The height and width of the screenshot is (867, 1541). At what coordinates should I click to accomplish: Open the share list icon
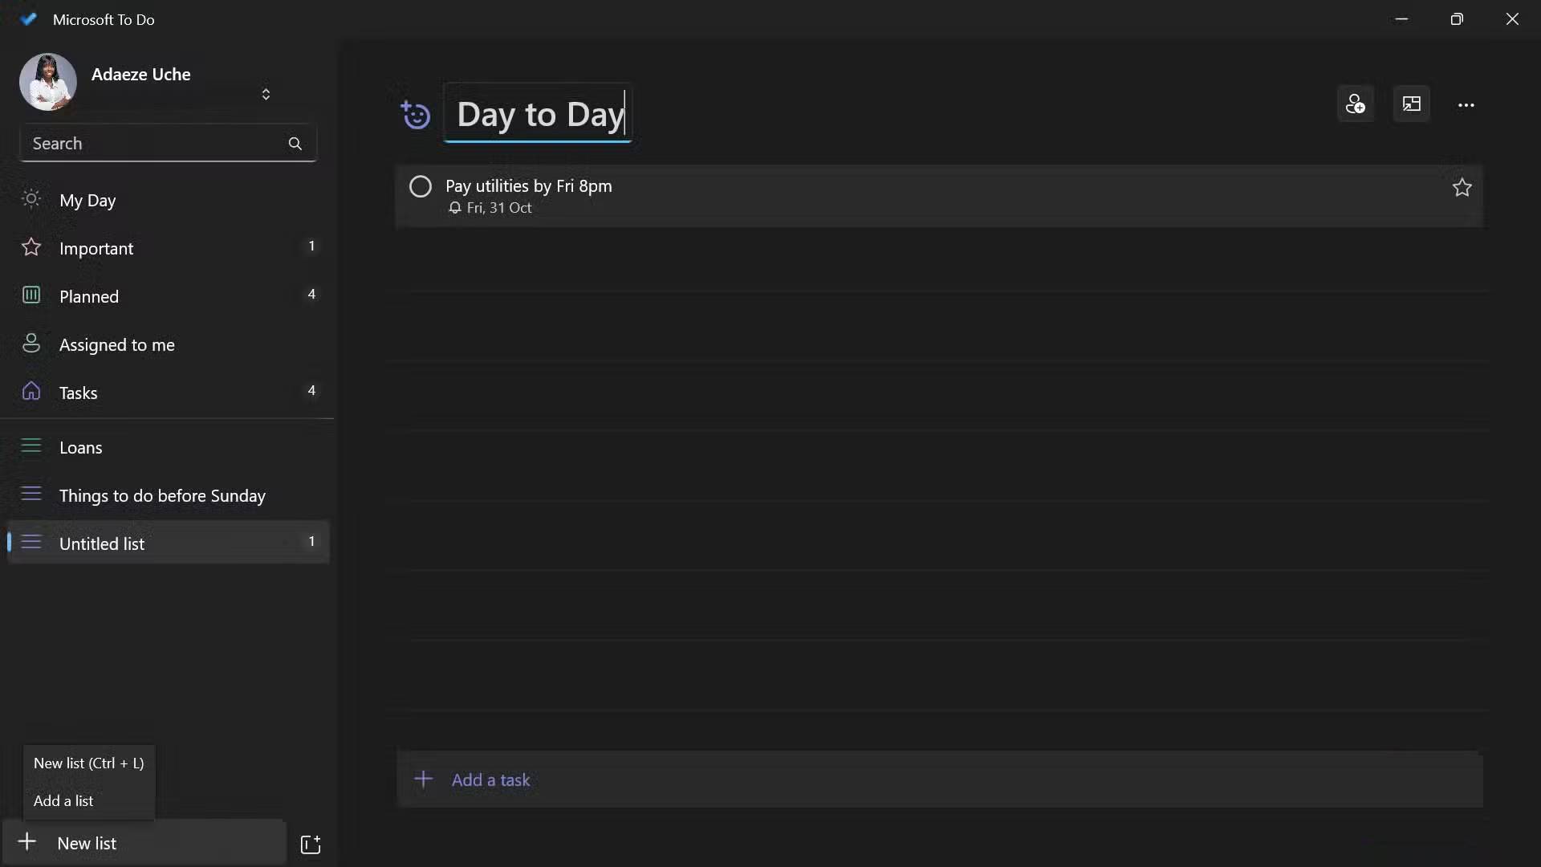(1356, 104)
